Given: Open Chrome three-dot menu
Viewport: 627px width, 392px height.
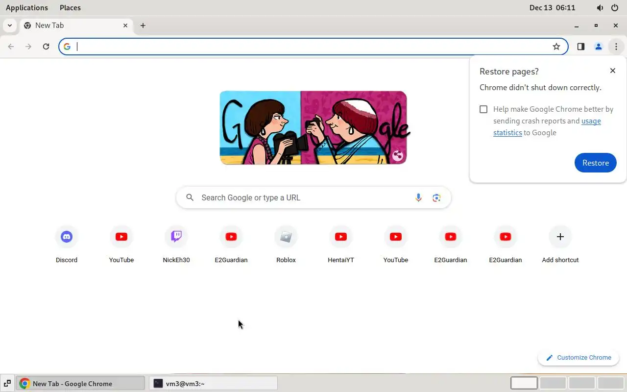Looking at the screenshot, I should [616, 47].
